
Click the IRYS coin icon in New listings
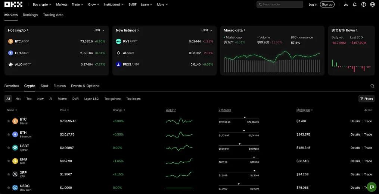point(118,41)
